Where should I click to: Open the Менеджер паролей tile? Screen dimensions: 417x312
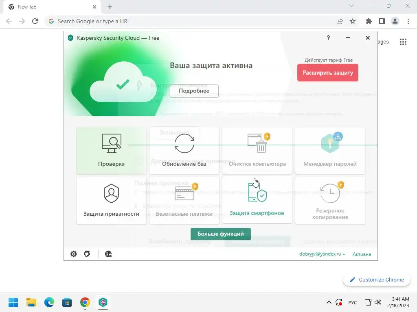coord(330,150)
